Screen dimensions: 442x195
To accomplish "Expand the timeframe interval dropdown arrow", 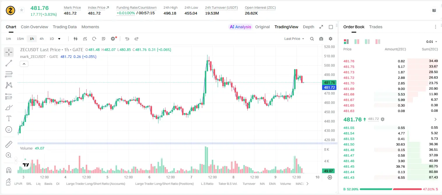I will [x=59, y=39].
